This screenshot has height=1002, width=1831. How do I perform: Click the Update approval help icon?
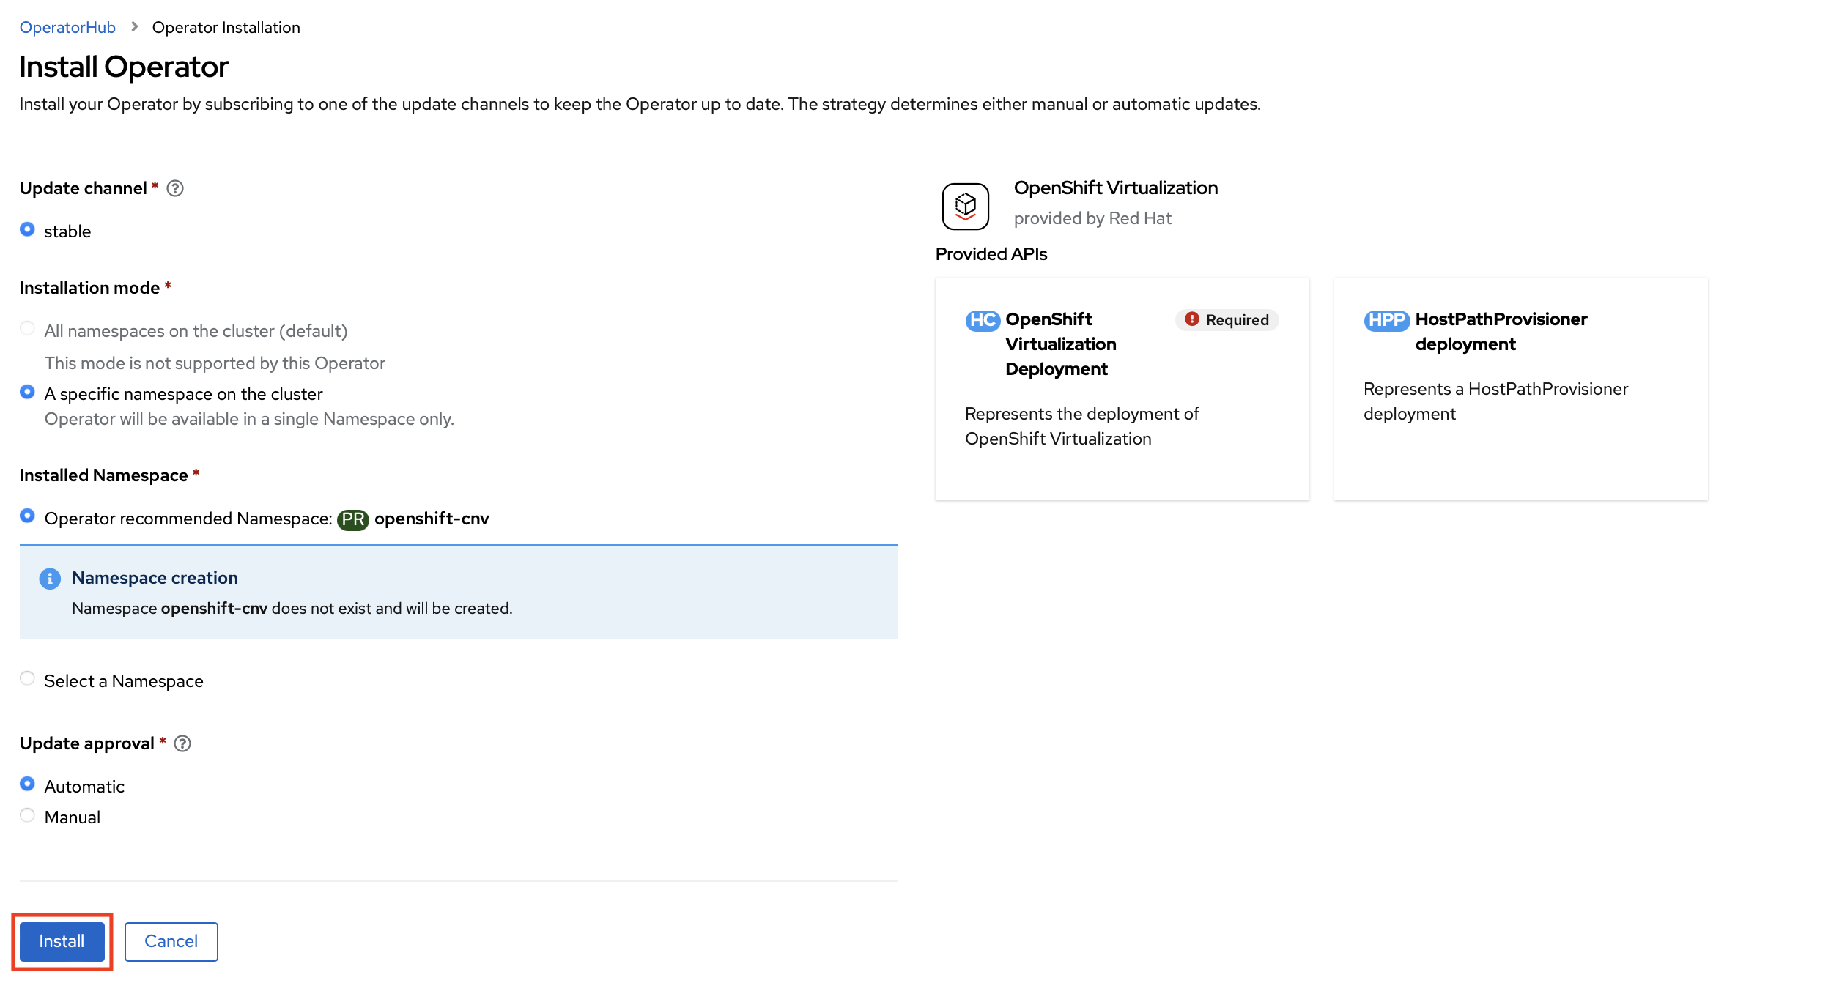182,743
